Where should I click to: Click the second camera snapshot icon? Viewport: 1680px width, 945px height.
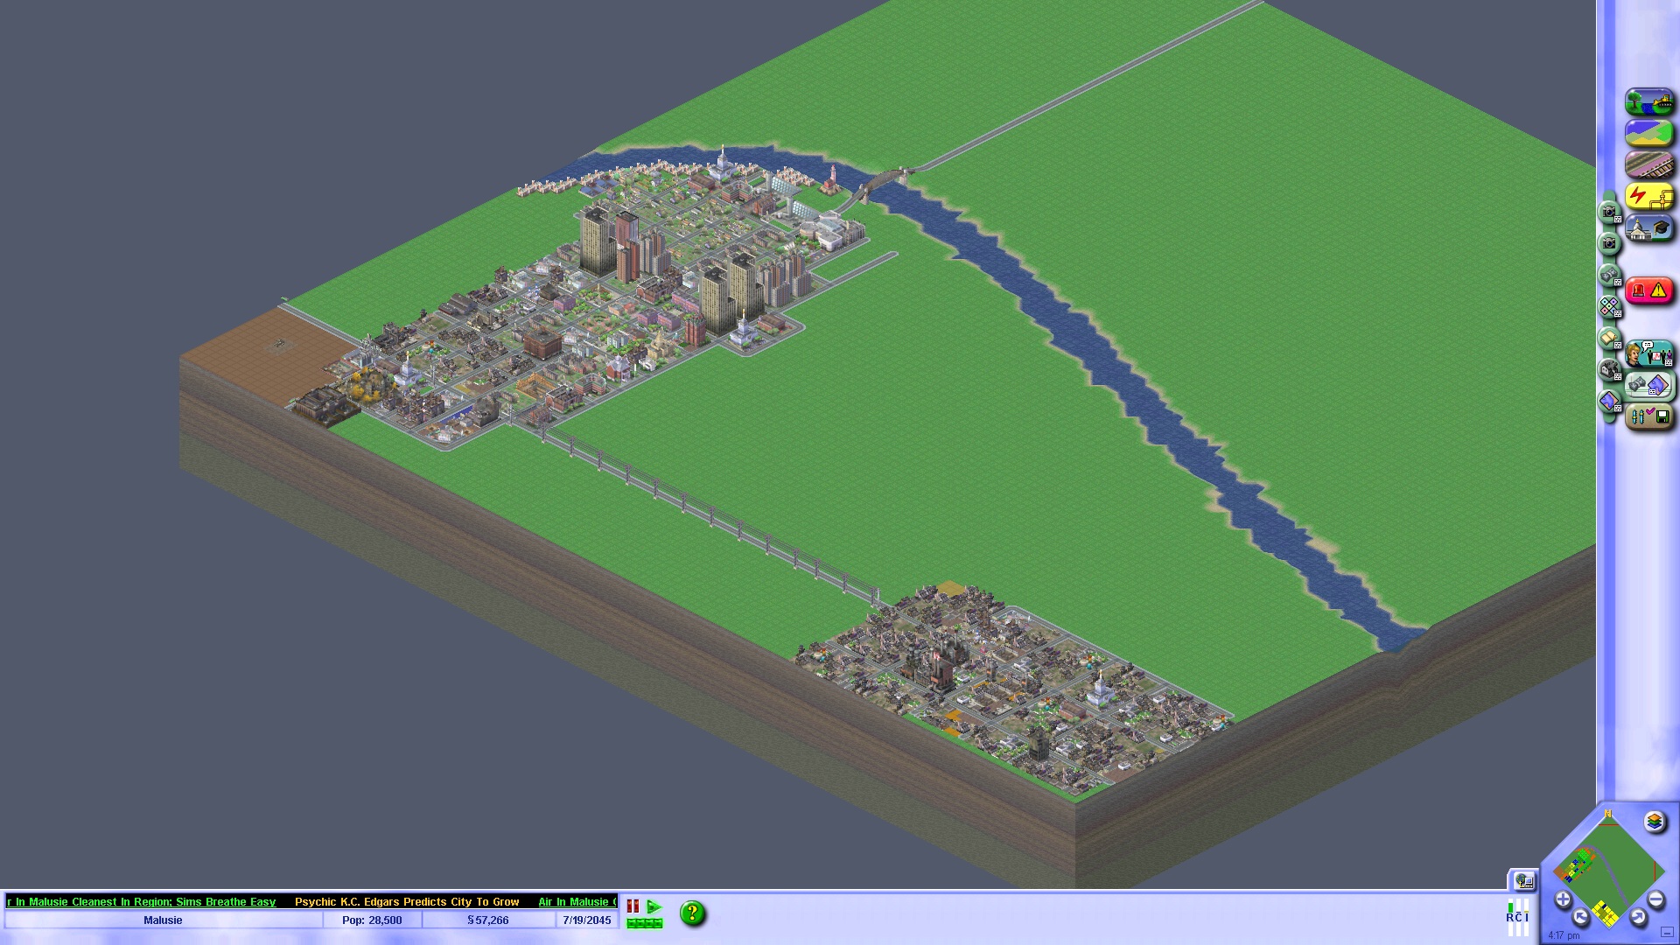[1609, 243]
